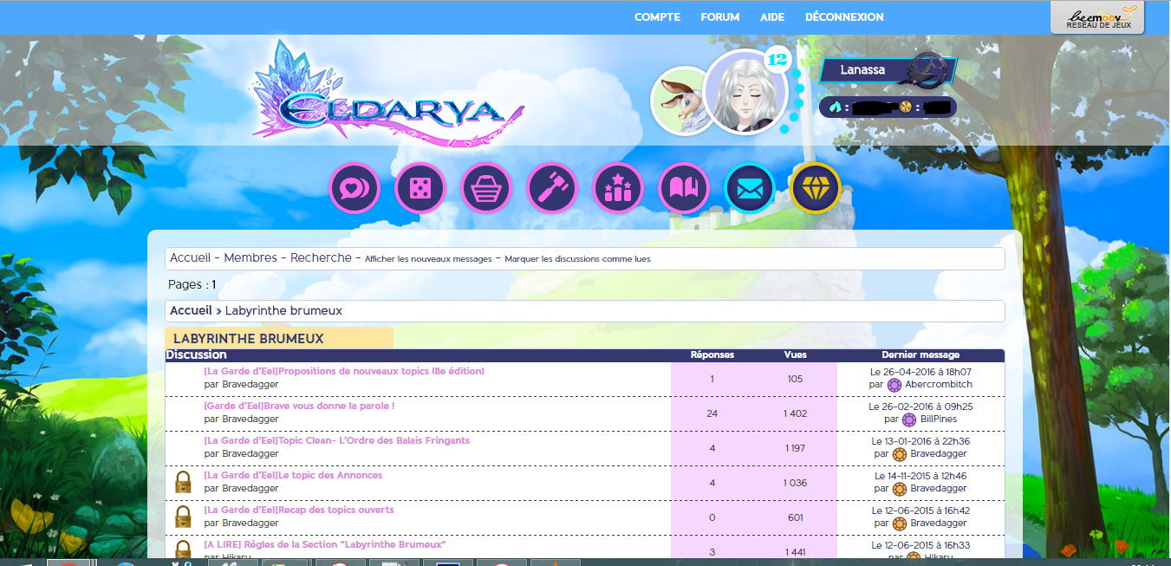
Task: Open the auction hammer market icon
Action: (x=552, y=188)
